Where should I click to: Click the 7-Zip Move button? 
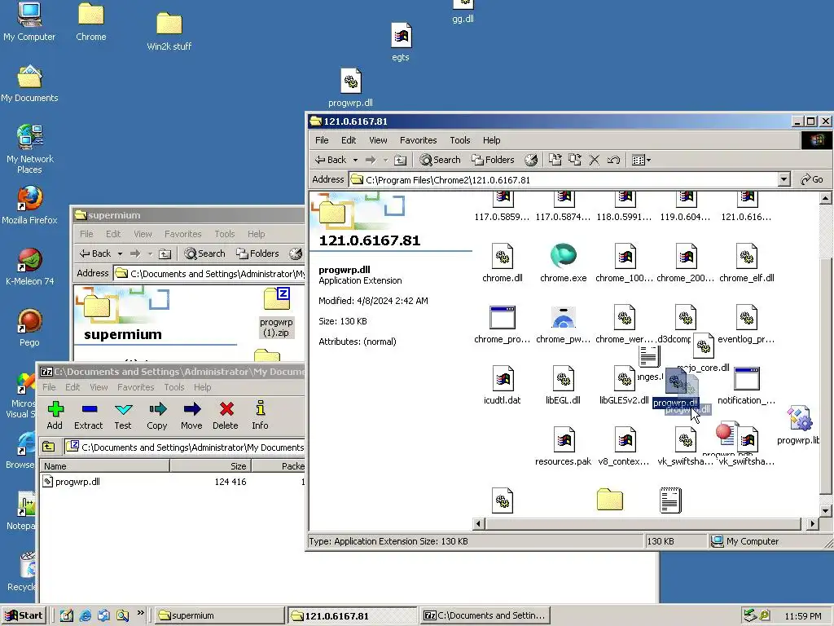191,415
